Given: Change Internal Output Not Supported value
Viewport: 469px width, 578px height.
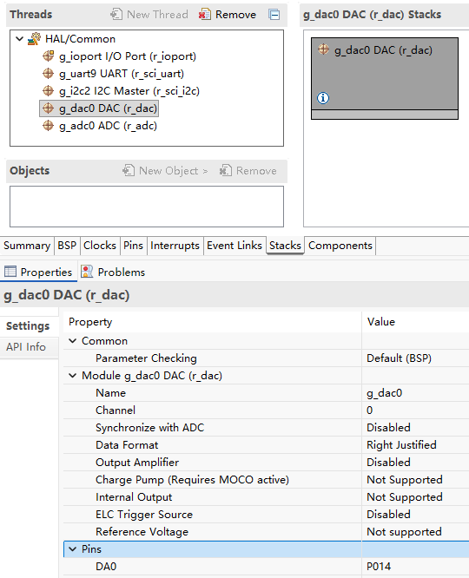Looking at the screenshot, I should coord(415,497).
